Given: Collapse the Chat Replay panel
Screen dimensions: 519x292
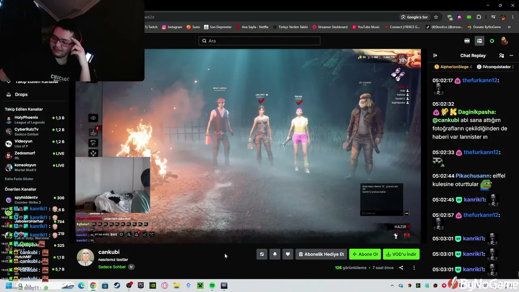Looking at the screenshot, I should (435, 56).
